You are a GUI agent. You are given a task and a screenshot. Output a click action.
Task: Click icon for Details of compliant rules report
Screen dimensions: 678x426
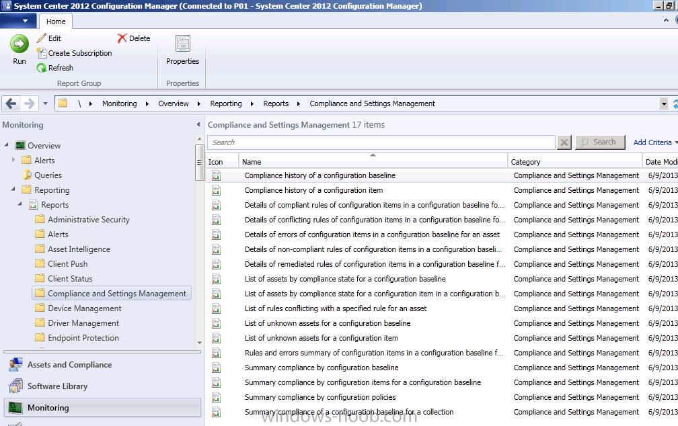(x=216, y=205)
